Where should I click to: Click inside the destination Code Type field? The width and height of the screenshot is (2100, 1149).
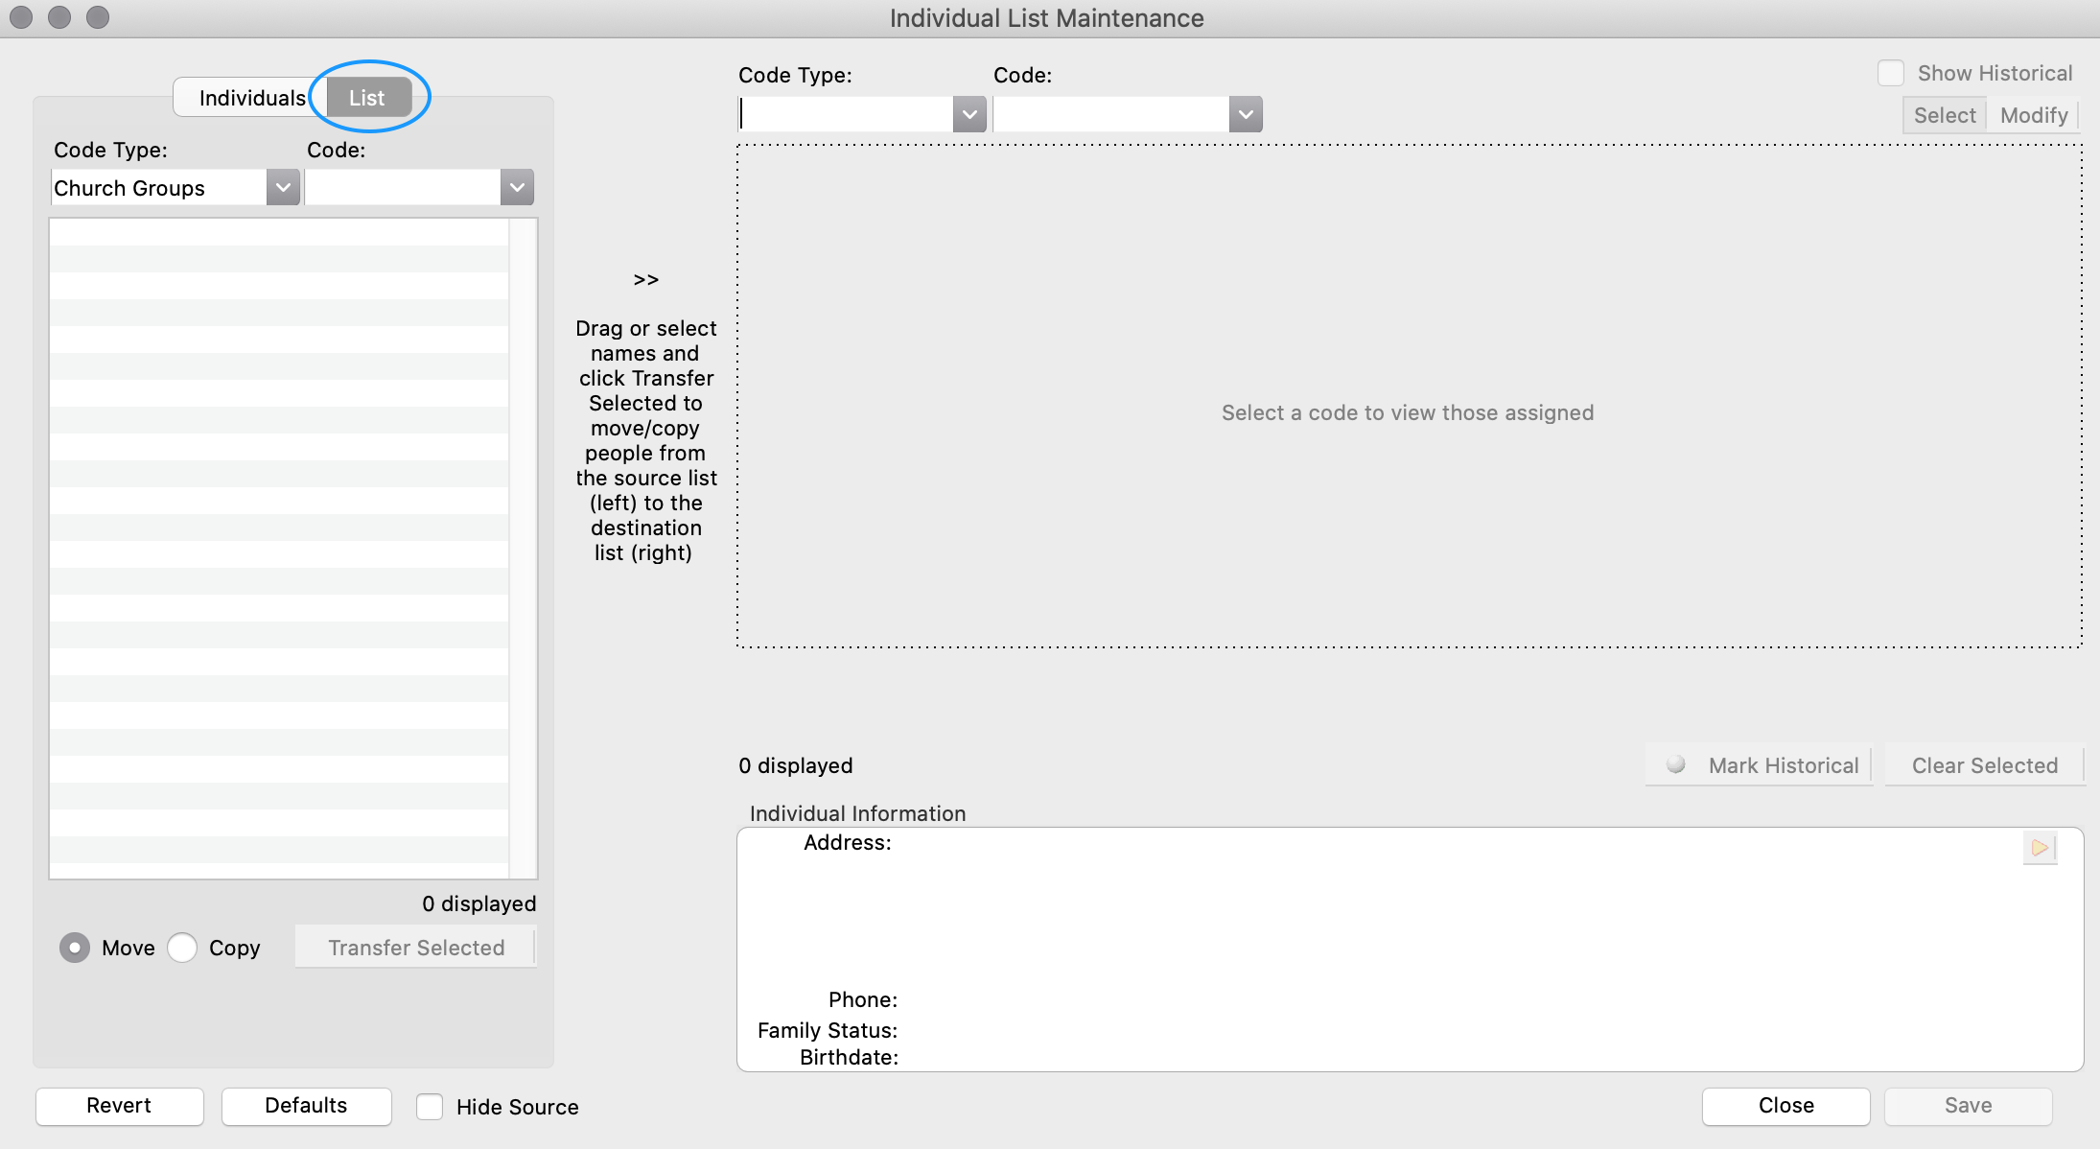[846, 115]
